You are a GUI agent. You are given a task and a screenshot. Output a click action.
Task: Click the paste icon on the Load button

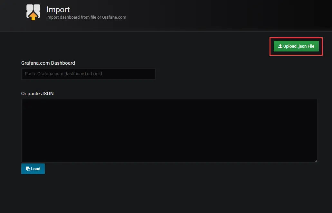coord(28,169)
